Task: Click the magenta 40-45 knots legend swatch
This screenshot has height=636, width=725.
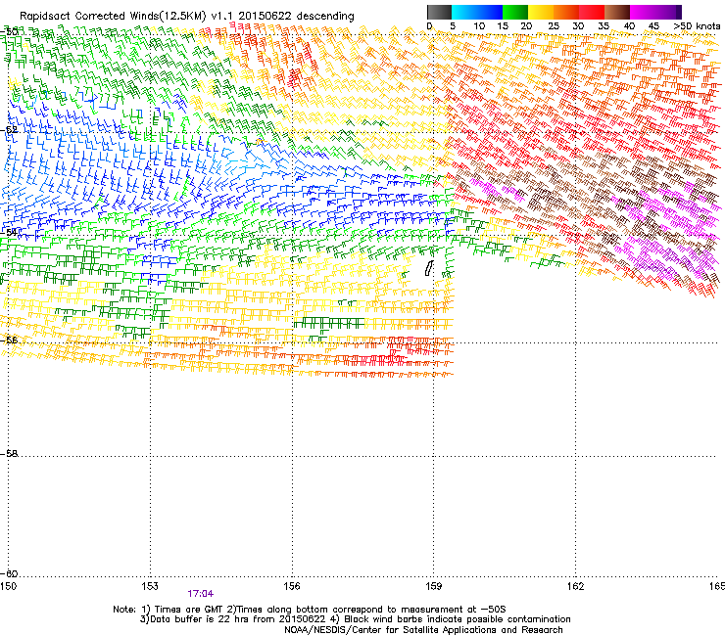Action: (643, 12)
